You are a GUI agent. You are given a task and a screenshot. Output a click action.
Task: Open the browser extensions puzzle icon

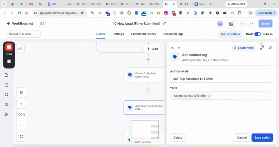click(x=239, y=13)
